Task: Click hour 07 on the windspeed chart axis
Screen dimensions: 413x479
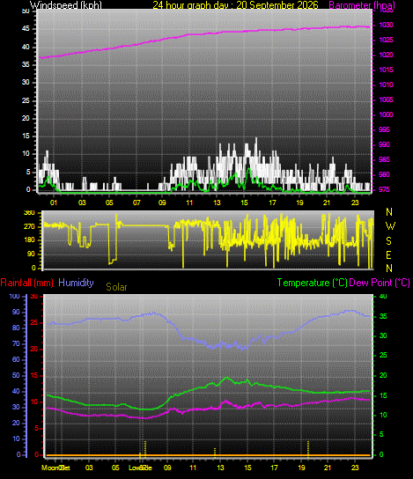Action: 136,203
